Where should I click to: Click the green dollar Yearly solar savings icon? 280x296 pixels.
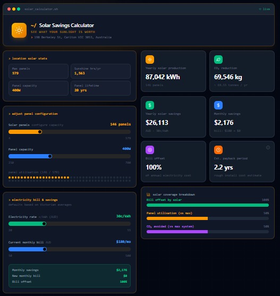150,105
